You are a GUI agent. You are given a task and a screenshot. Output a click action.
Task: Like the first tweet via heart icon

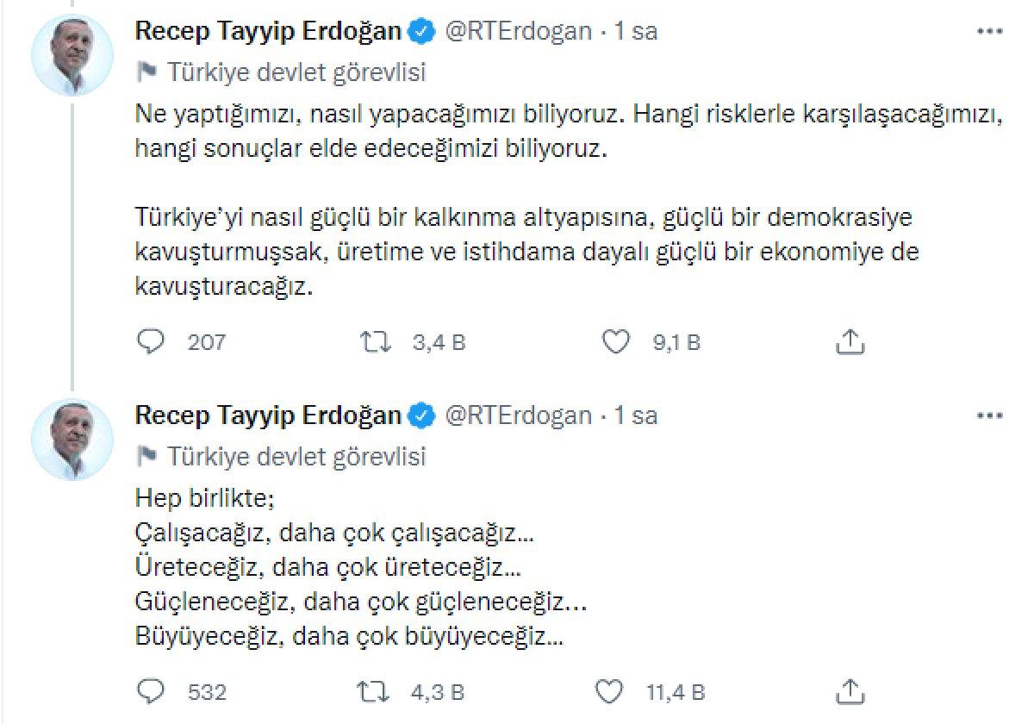point(615,341)
